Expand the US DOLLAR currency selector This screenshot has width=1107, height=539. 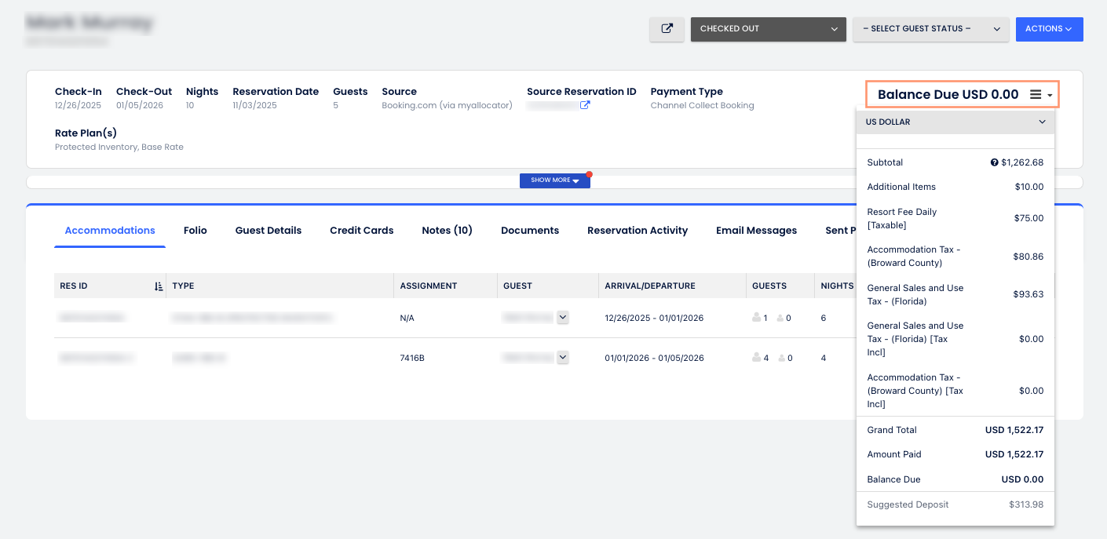tap(955, 122)
